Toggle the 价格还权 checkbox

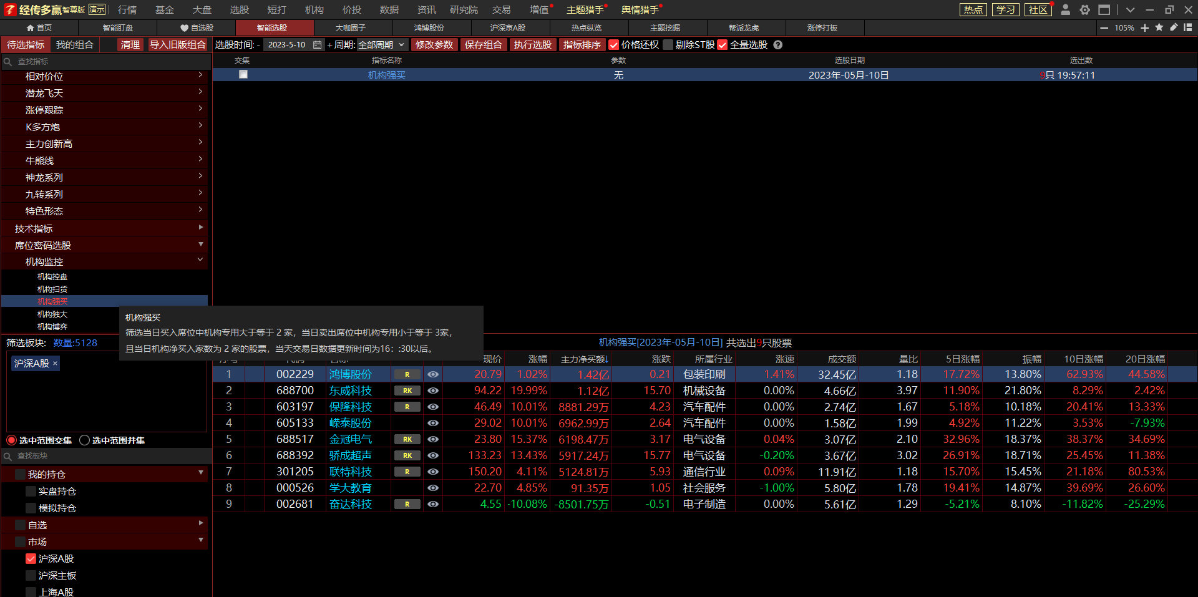coord(614,45)
